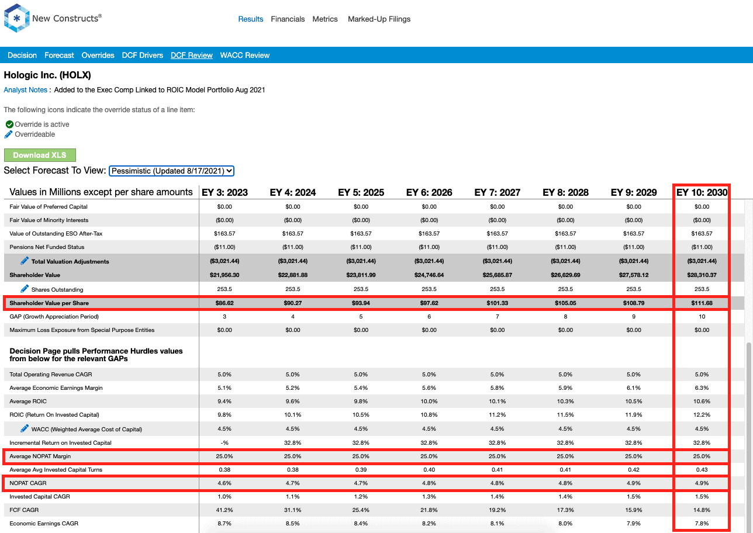Viewport: 753px width, 533px height.
Task: Go to the WACC Review page
Action: 245,56
